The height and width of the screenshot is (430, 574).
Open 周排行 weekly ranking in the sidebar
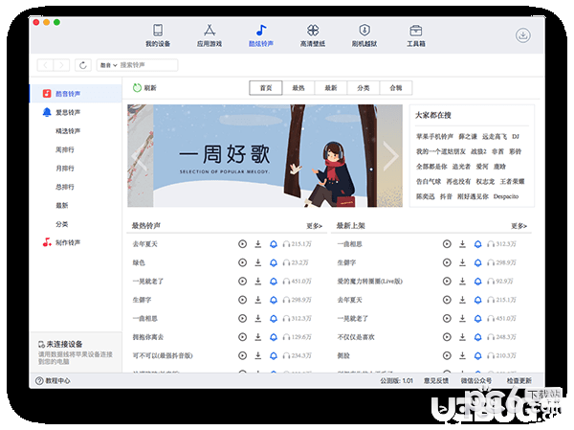[65, 149]
